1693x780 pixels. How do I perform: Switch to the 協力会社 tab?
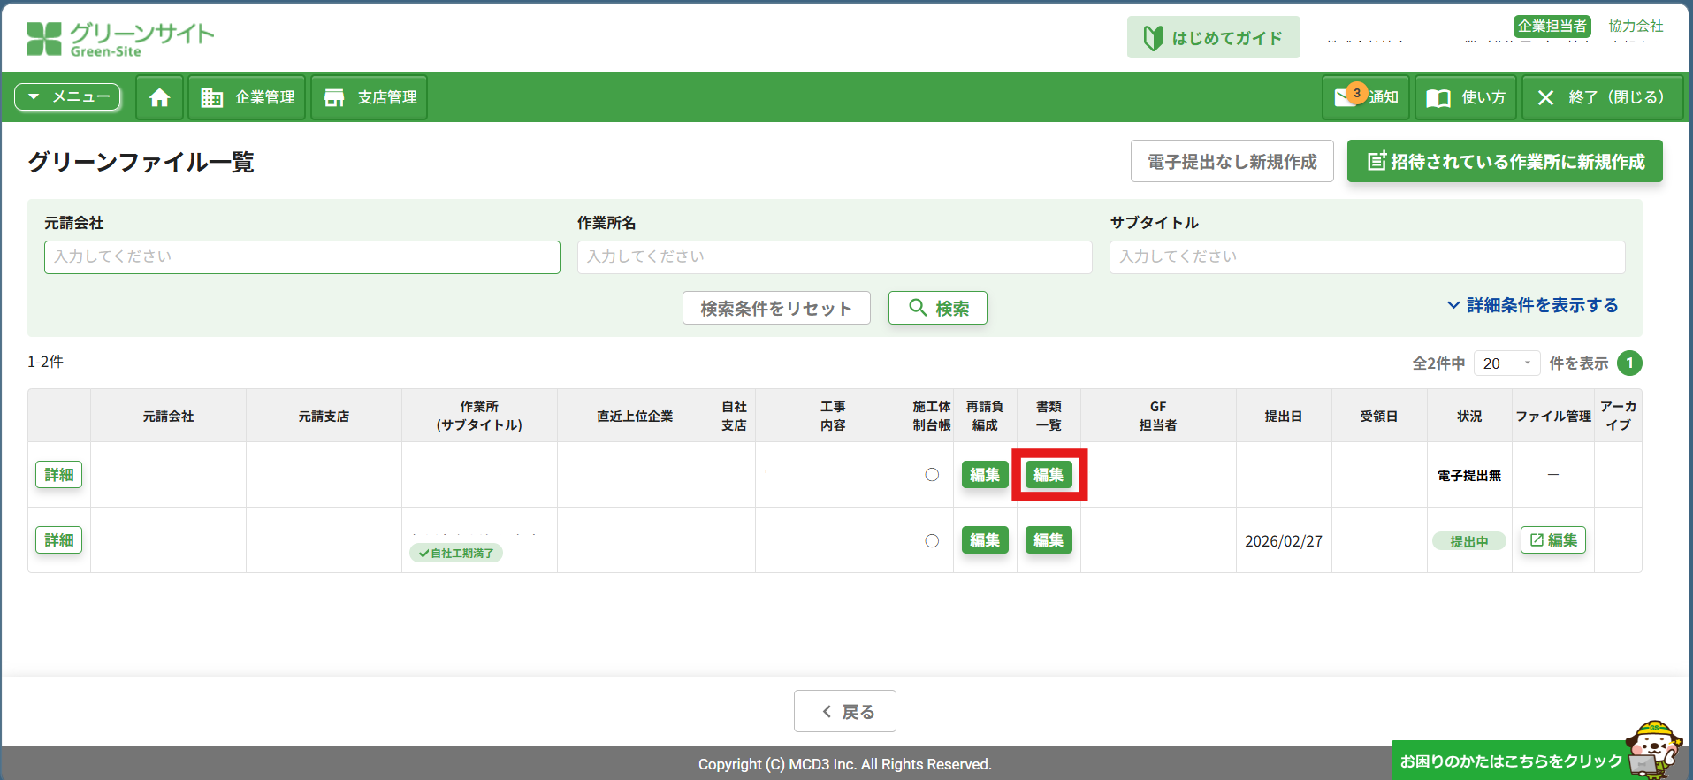coord(1636,27)
